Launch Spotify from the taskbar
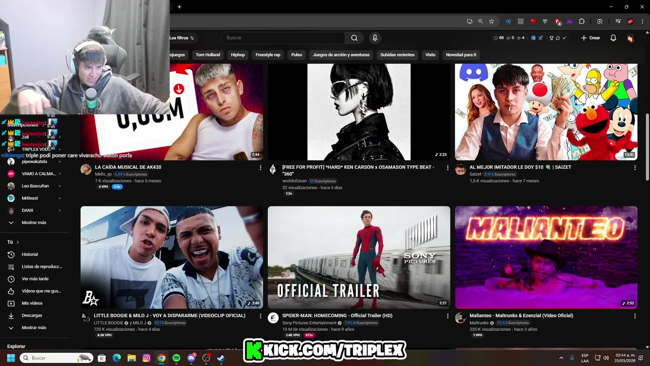650x366 pixels. 176,358
